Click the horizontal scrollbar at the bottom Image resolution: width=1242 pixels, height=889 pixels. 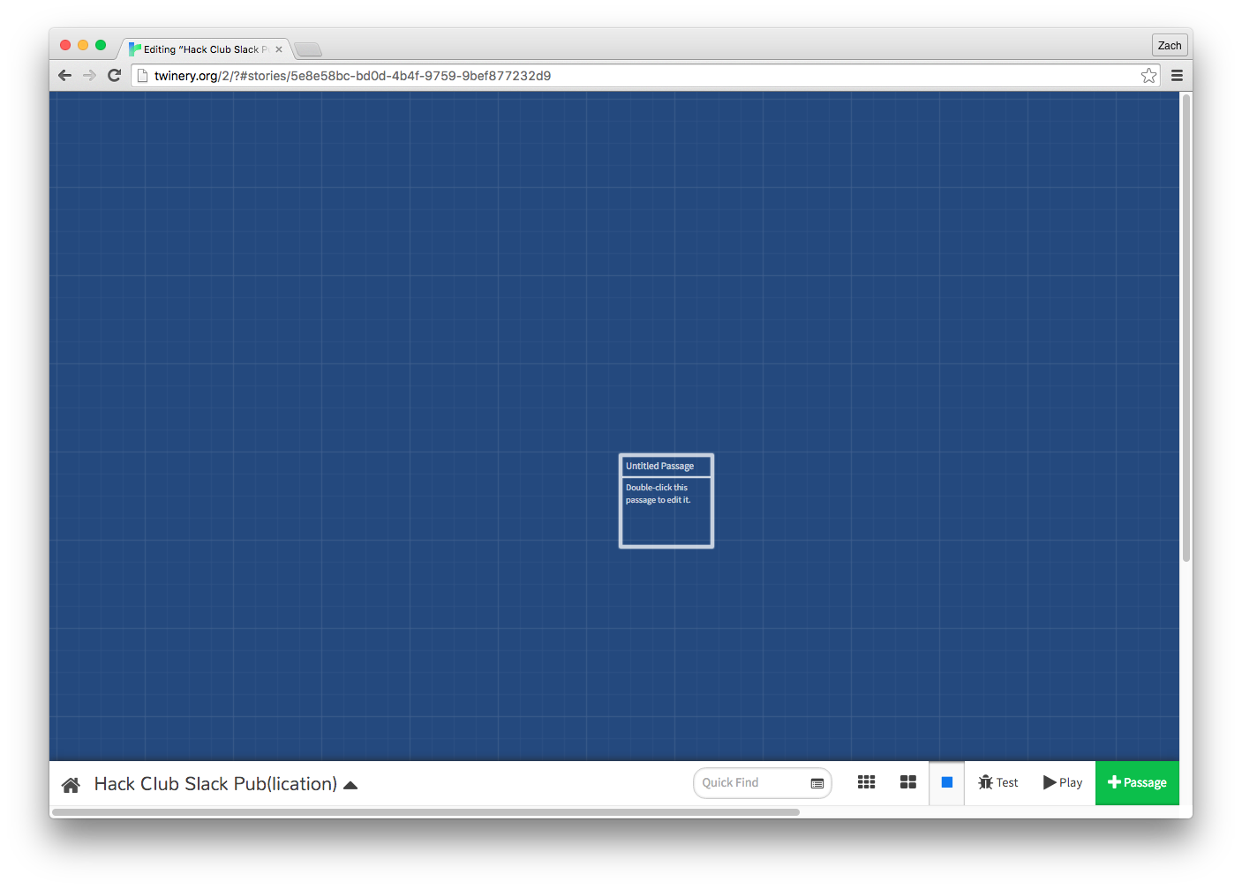point(425,812)
